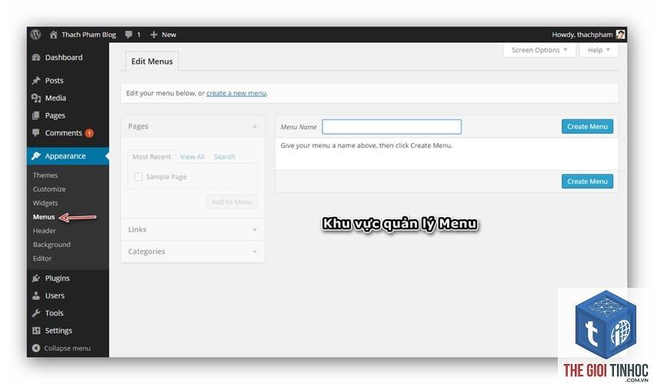
Task: Click the Appearance paintbrush icon
Action: coord(36,156)
